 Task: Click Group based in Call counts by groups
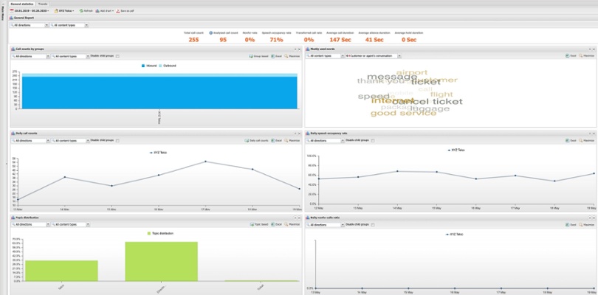(258, 56)
